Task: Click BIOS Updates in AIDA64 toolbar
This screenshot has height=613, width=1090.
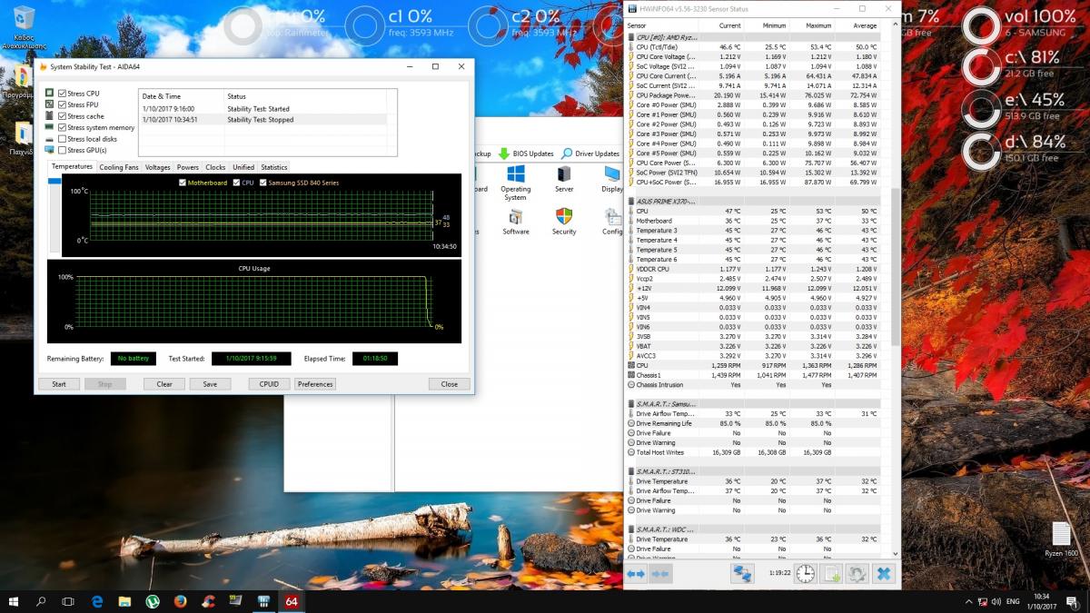Action: coord(526,153)
